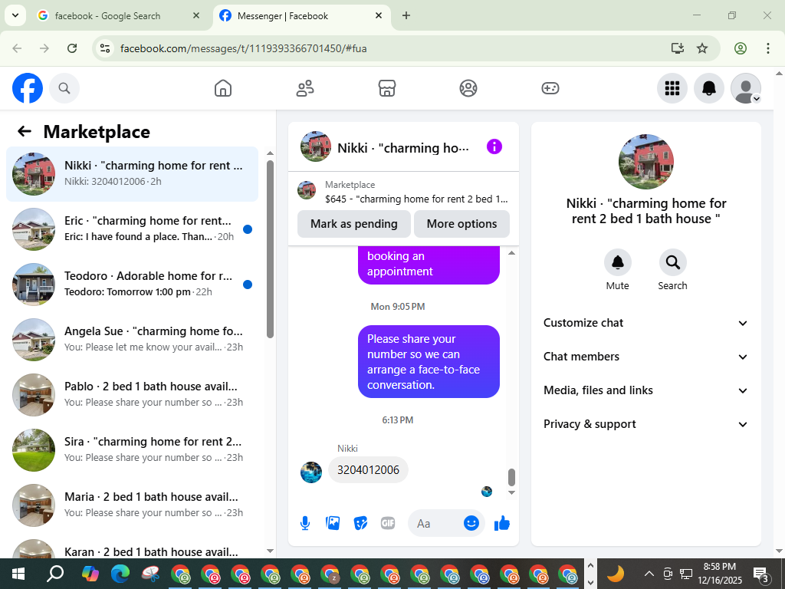
Task: Open Sira charming home conversation
Action: pyautogui.click(x=132, y=449)
